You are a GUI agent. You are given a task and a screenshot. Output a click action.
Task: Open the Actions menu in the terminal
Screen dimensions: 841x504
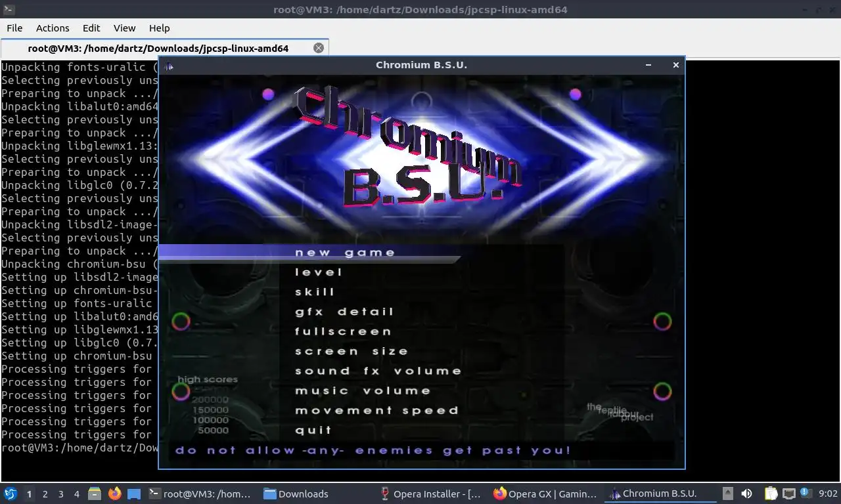point(53,28)
